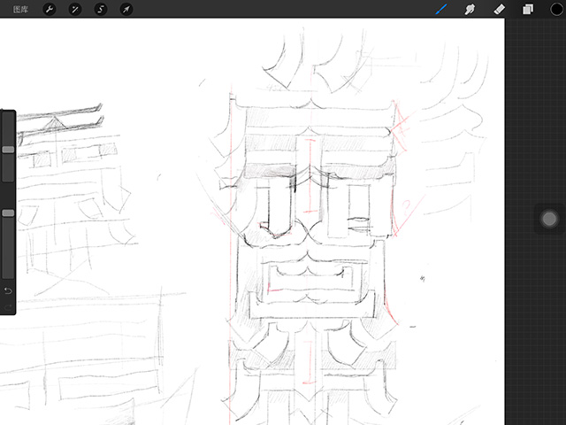Viewport: 566px width, 425px height.
Task: Open the Adjustments magic wand menu
Action: click(75, 9)
